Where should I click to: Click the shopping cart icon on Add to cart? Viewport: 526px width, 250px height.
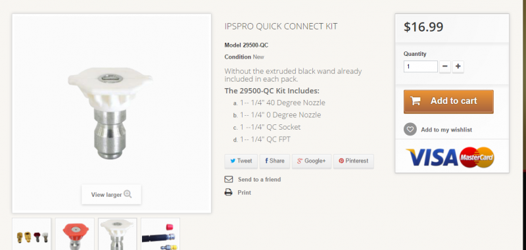[416, 101]
